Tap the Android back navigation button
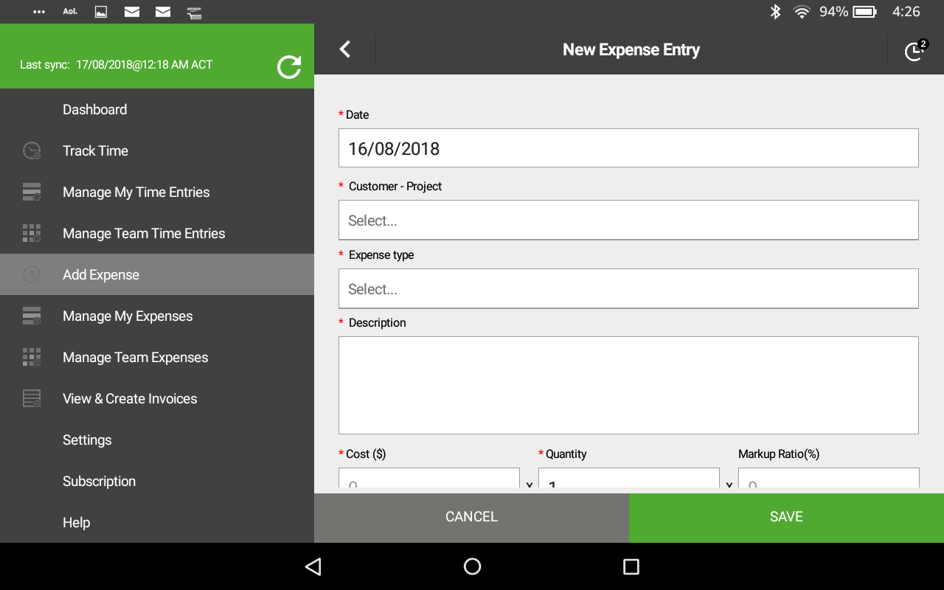Screen dimensions: 944x590 [313, 566]
